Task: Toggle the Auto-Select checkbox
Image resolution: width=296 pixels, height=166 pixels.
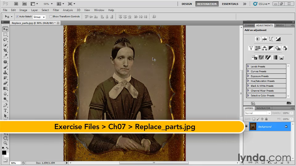Action: coord(17,17)
